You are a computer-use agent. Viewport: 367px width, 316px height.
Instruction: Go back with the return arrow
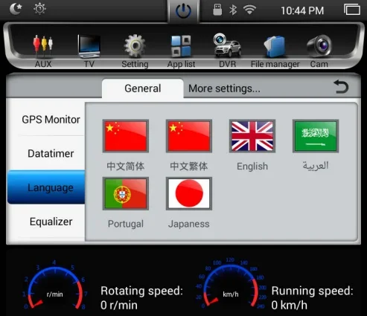(x=341, y=87)
